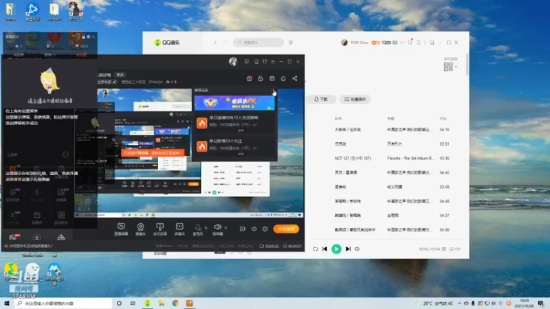Play current song in QQ Music
Viewport: 550px width, 309px height.
pos(336,249)
